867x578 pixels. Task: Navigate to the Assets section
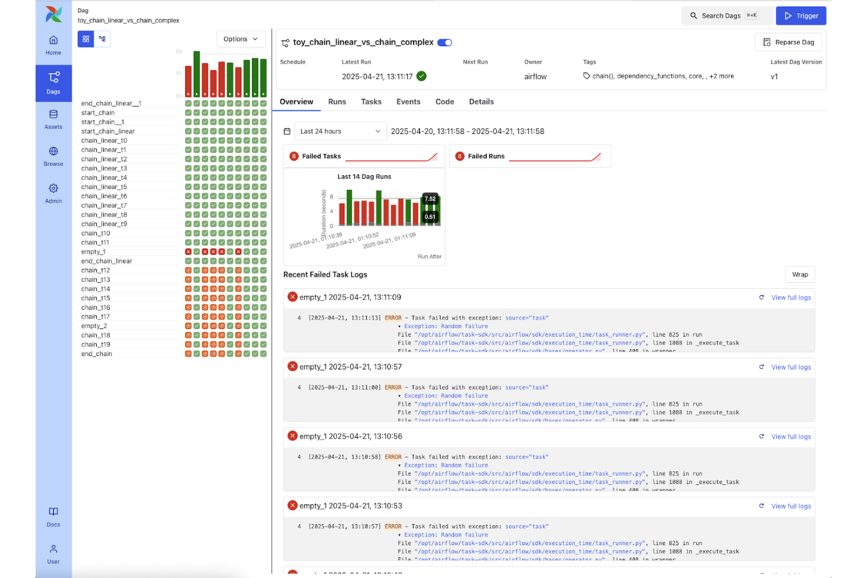point(53,119)
